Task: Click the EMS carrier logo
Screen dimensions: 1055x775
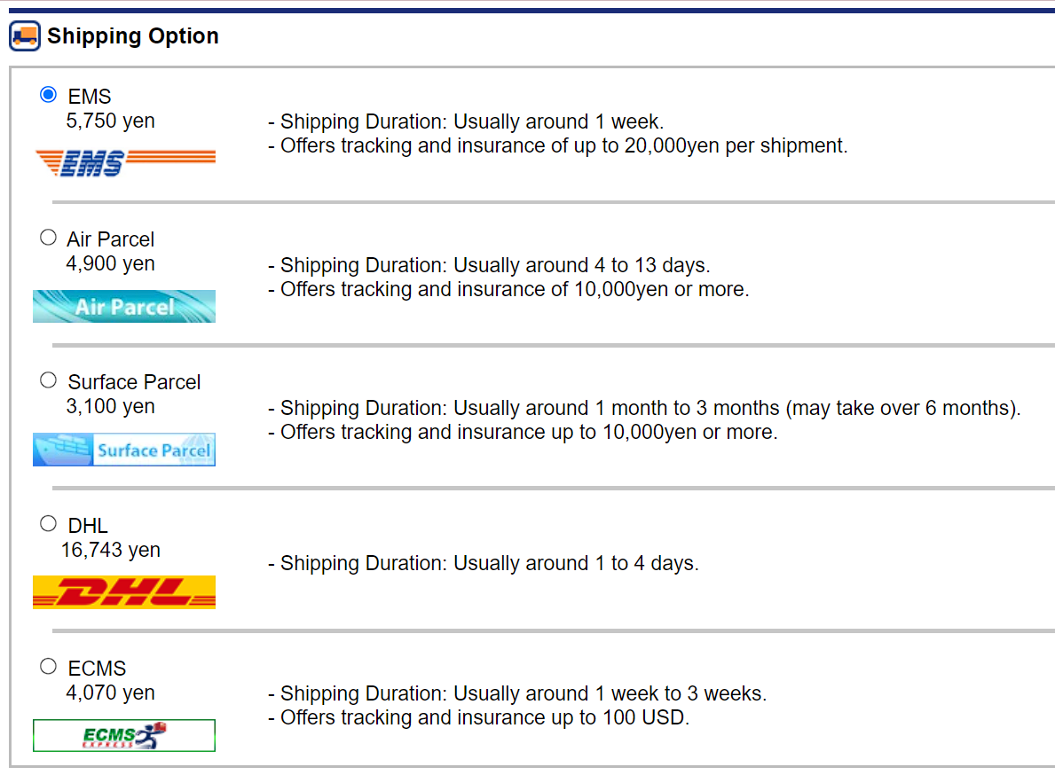Action: (x=125, y=163)
